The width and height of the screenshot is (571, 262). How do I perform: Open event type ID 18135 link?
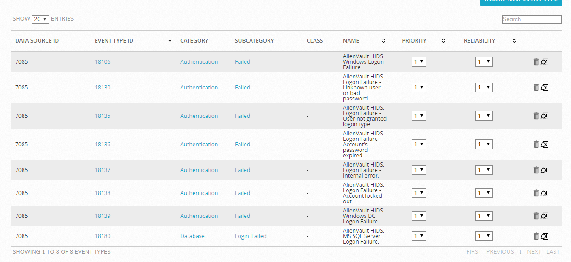(103, 116)
